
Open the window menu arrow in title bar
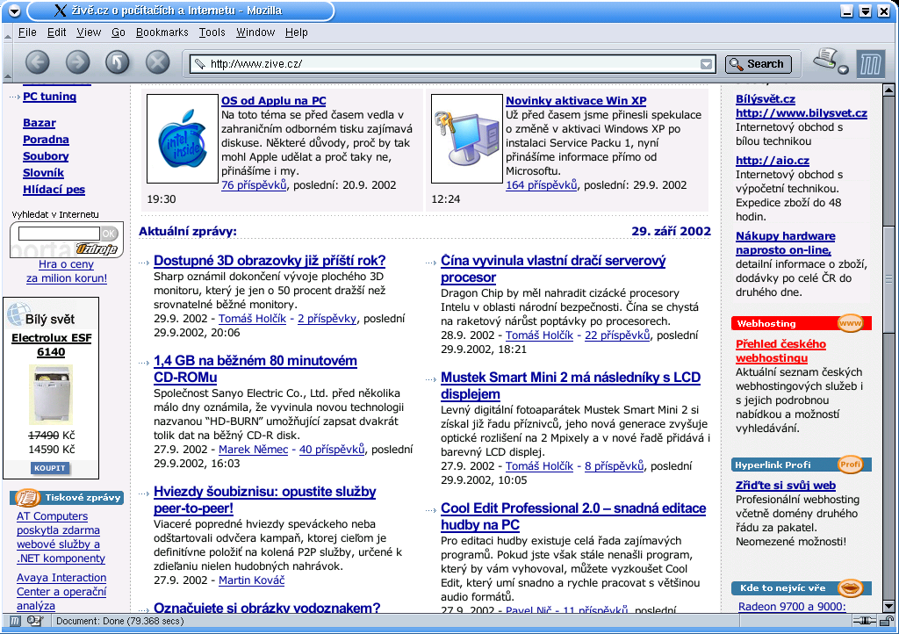pos(14,11)
